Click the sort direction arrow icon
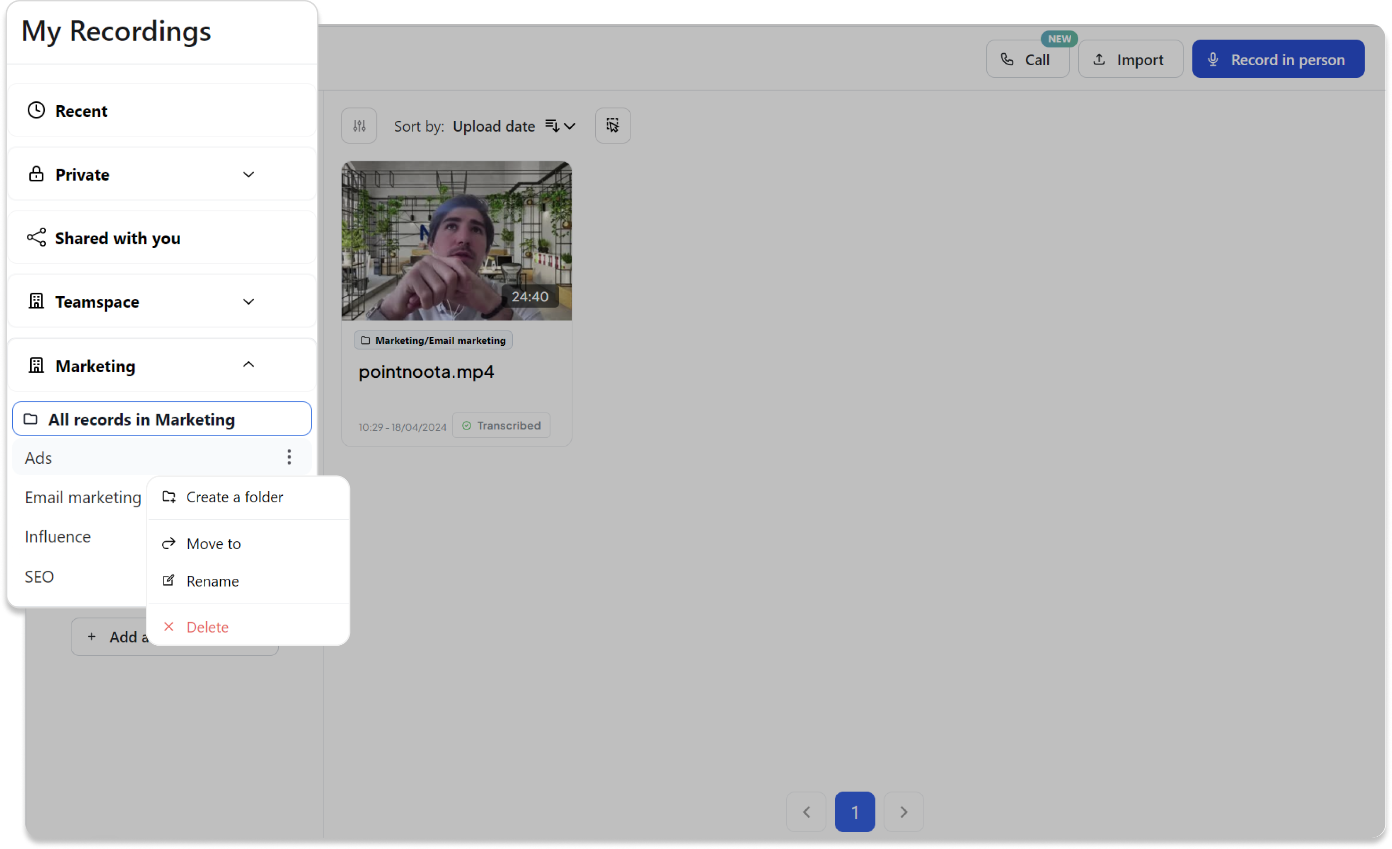Image resolution: width=1392 pixels, height=849 pixels. [x=552, y=125]
